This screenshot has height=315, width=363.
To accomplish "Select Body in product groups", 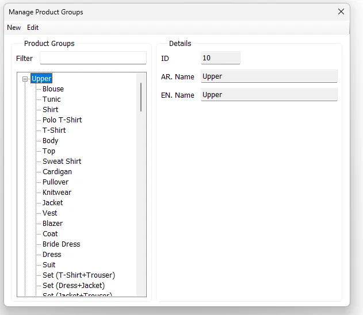I will [x=50, y=141].
